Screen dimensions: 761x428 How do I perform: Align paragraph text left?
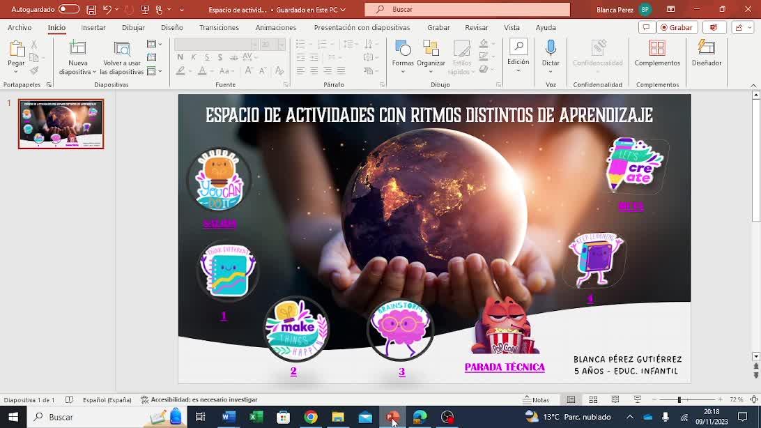pyautogui.click(x=301, y=71)
